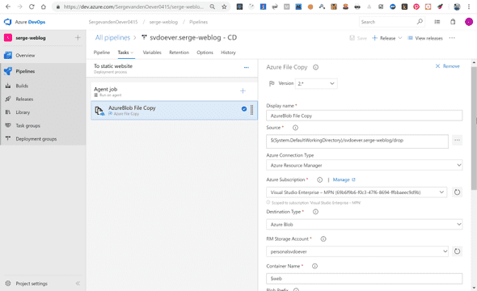
Task: Switch to the History tab
Action: [228, 53]
